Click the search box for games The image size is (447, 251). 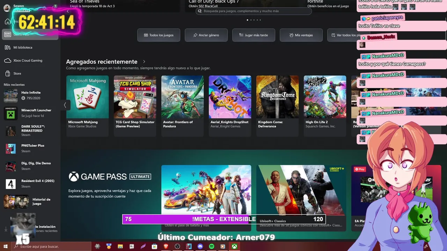pos(254,11)
